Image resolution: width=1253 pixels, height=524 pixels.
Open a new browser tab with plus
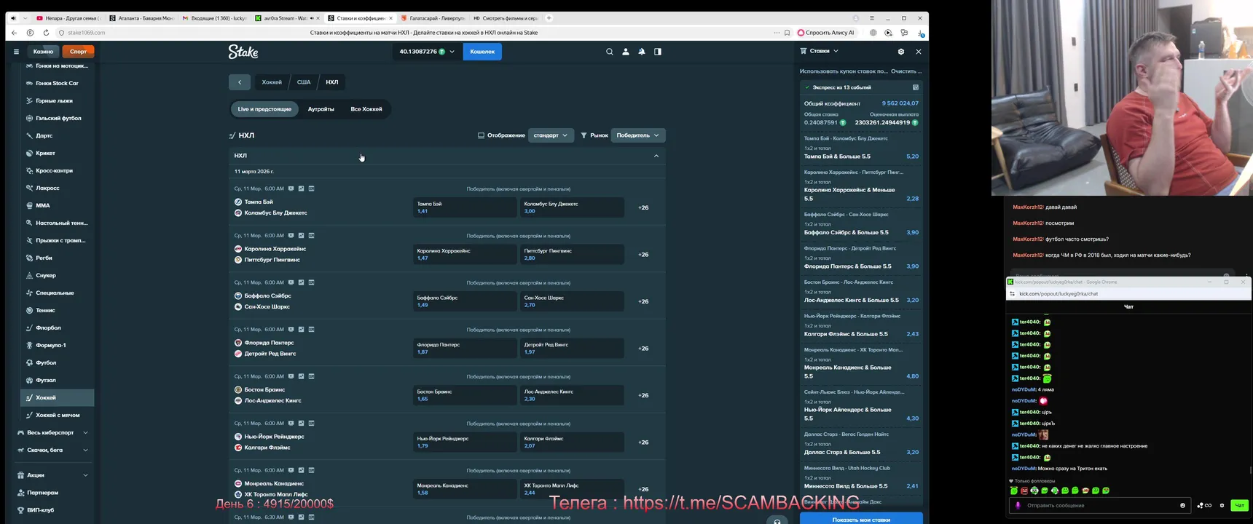[549, 18]
